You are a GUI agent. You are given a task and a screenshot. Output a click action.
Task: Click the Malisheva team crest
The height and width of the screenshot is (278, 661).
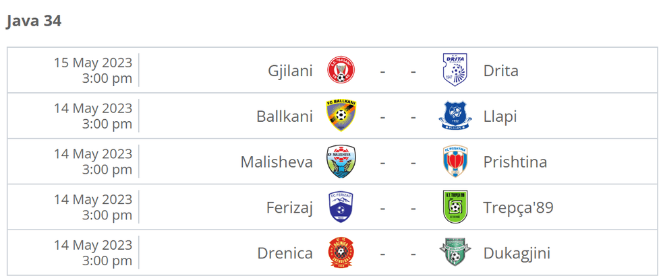(x=341, y=162)
